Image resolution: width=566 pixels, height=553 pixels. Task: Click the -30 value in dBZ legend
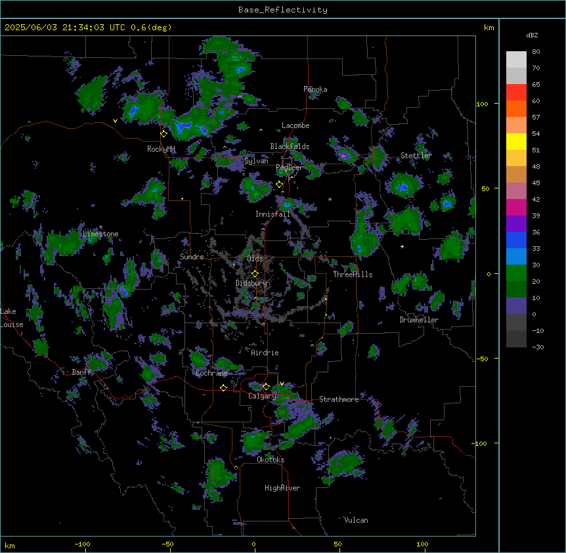[x=538, y=347]
